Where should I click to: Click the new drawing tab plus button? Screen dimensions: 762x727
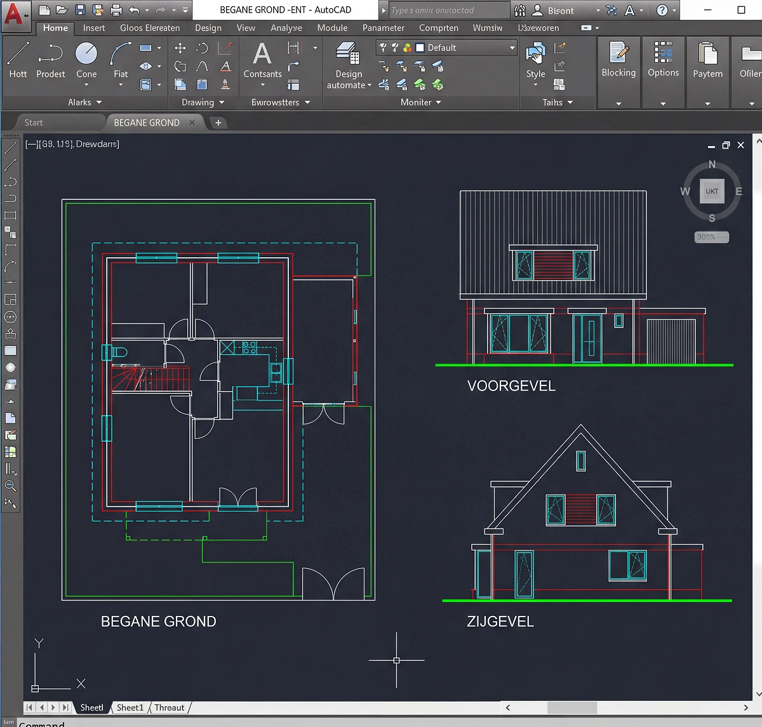pos(218,123)
